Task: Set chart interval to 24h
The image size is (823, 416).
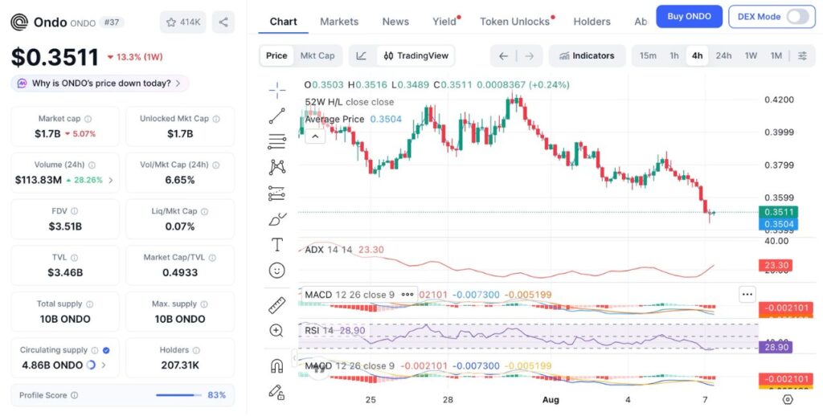Action: point(723,55)
